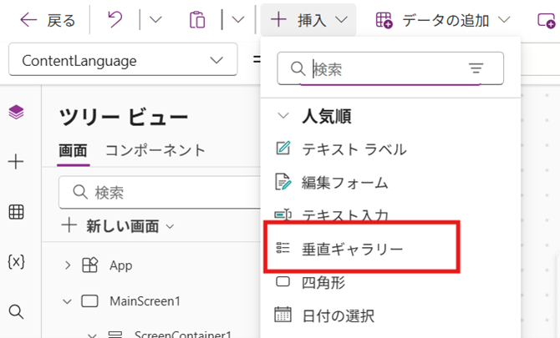Click the paste clipboard icon
560x338 pixels.
click(x=197, y=19)
